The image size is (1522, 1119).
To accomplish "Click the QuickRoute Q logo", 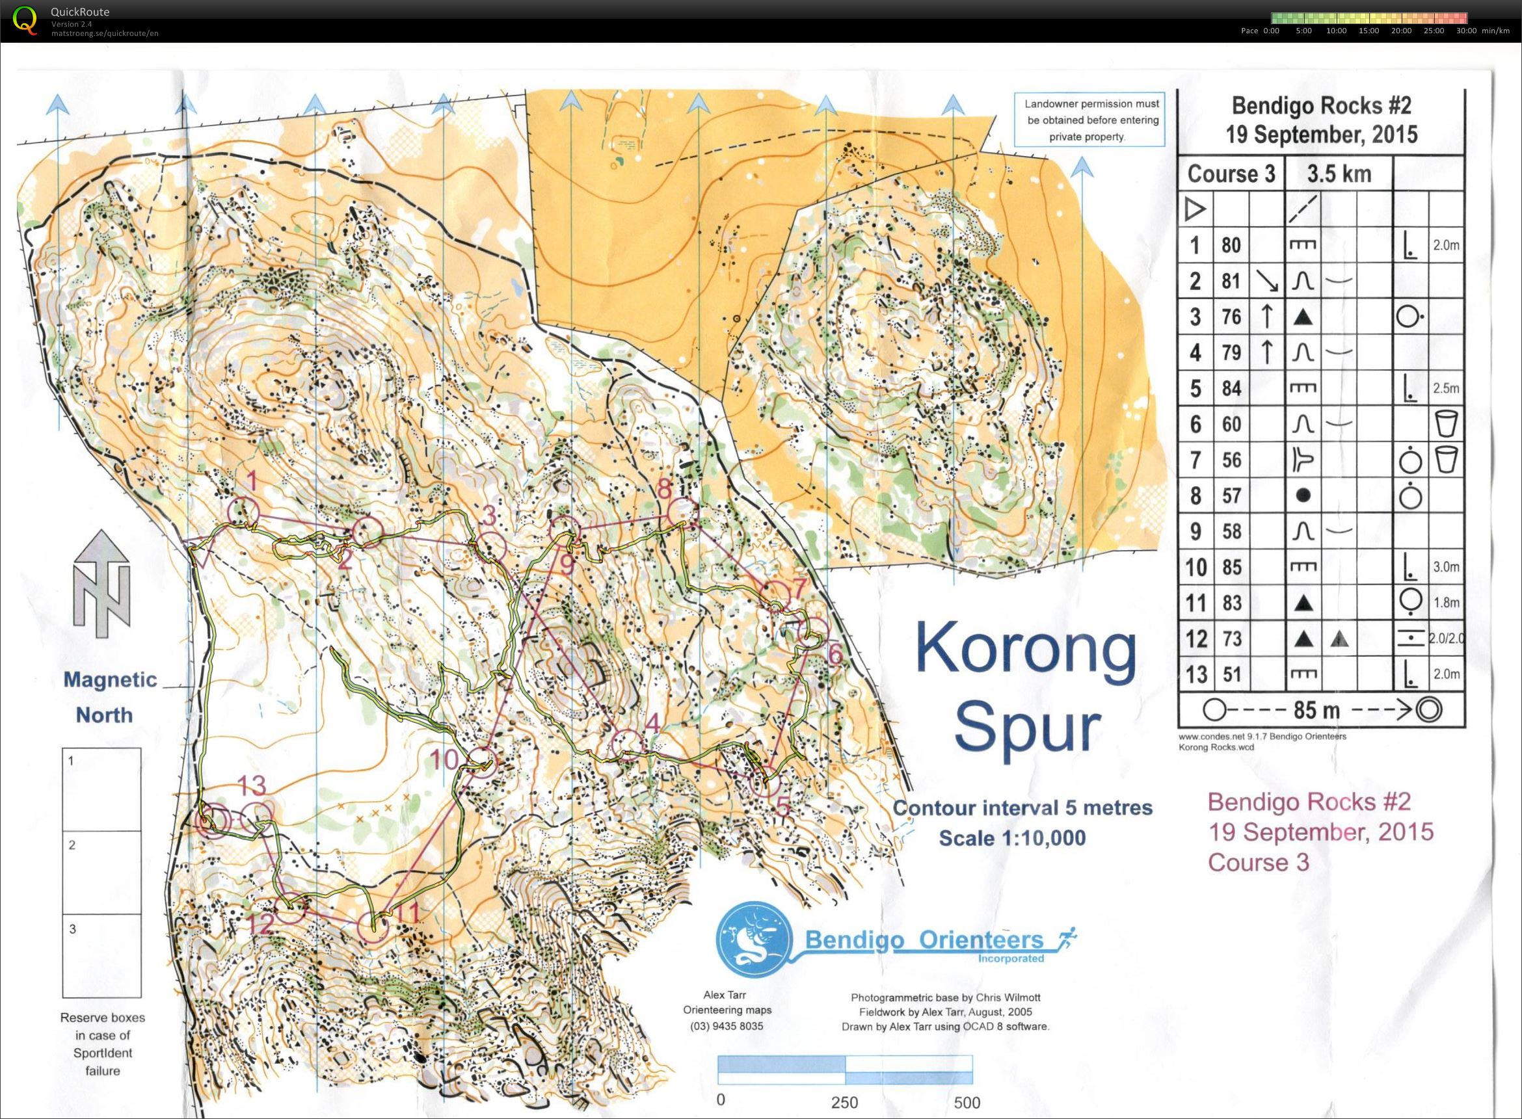I will click(26, 19).
